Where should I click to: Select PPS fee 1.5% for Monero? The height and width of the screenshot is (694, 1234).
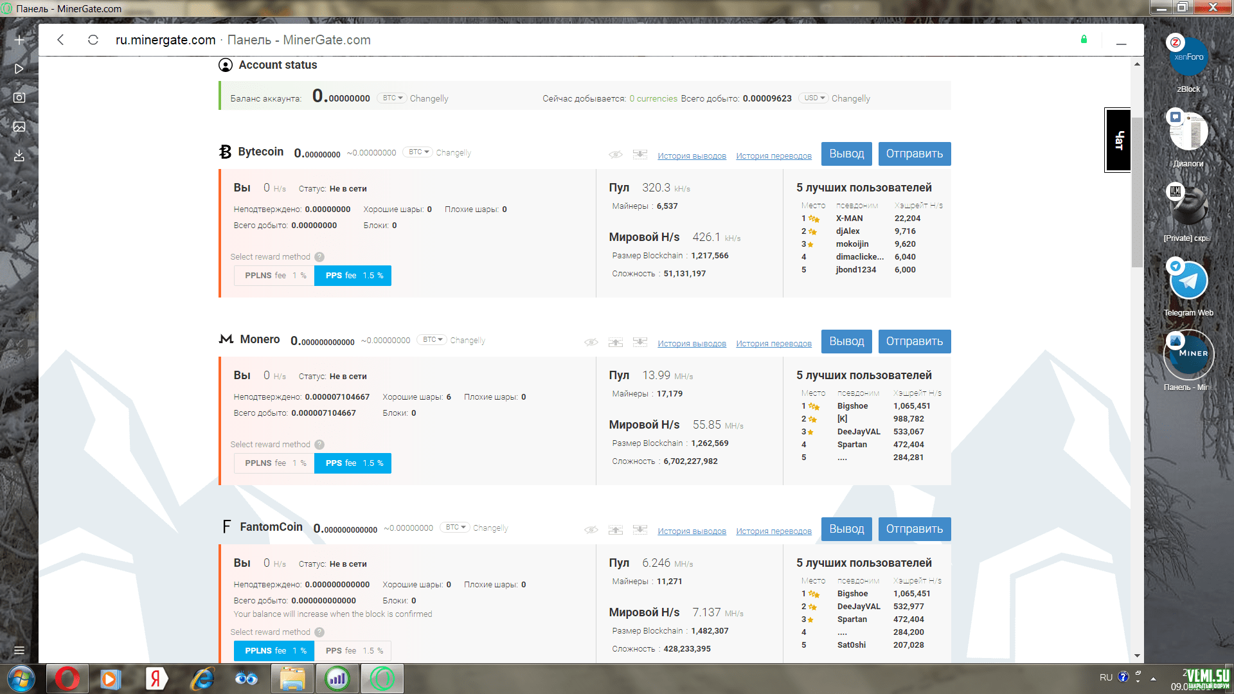(353, 463)
